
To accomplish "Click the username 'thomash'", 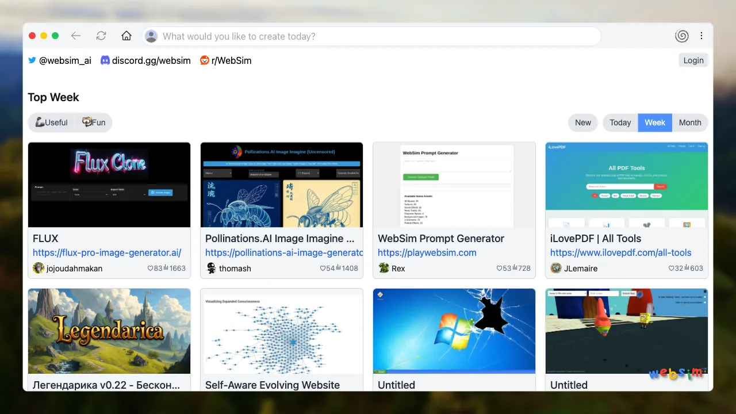I will (x=235, y=269).
